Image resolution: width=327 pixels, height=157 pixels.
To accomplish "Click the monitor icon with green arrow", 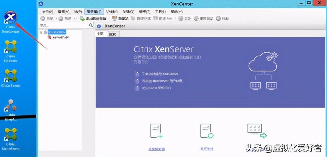I will 257,131.
